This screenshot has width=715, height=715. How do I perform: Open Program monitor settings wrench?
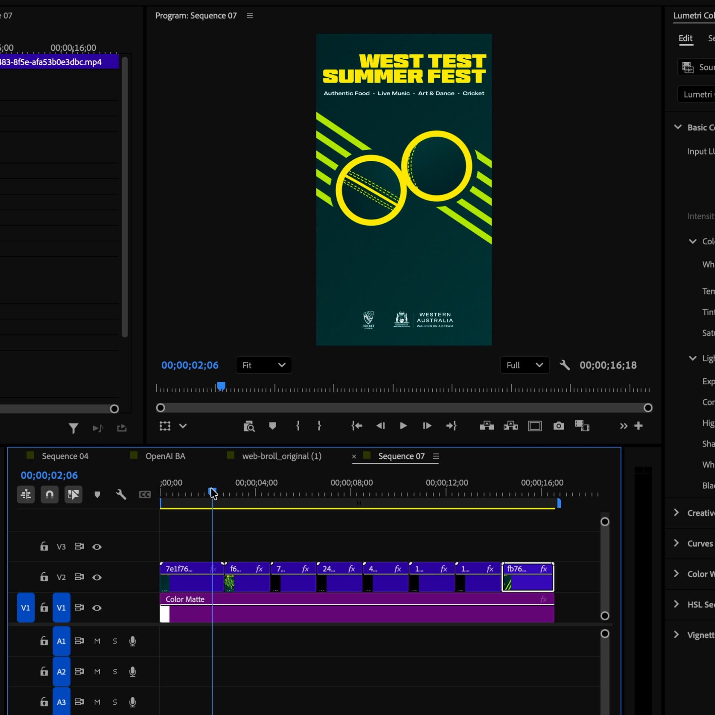565,365
